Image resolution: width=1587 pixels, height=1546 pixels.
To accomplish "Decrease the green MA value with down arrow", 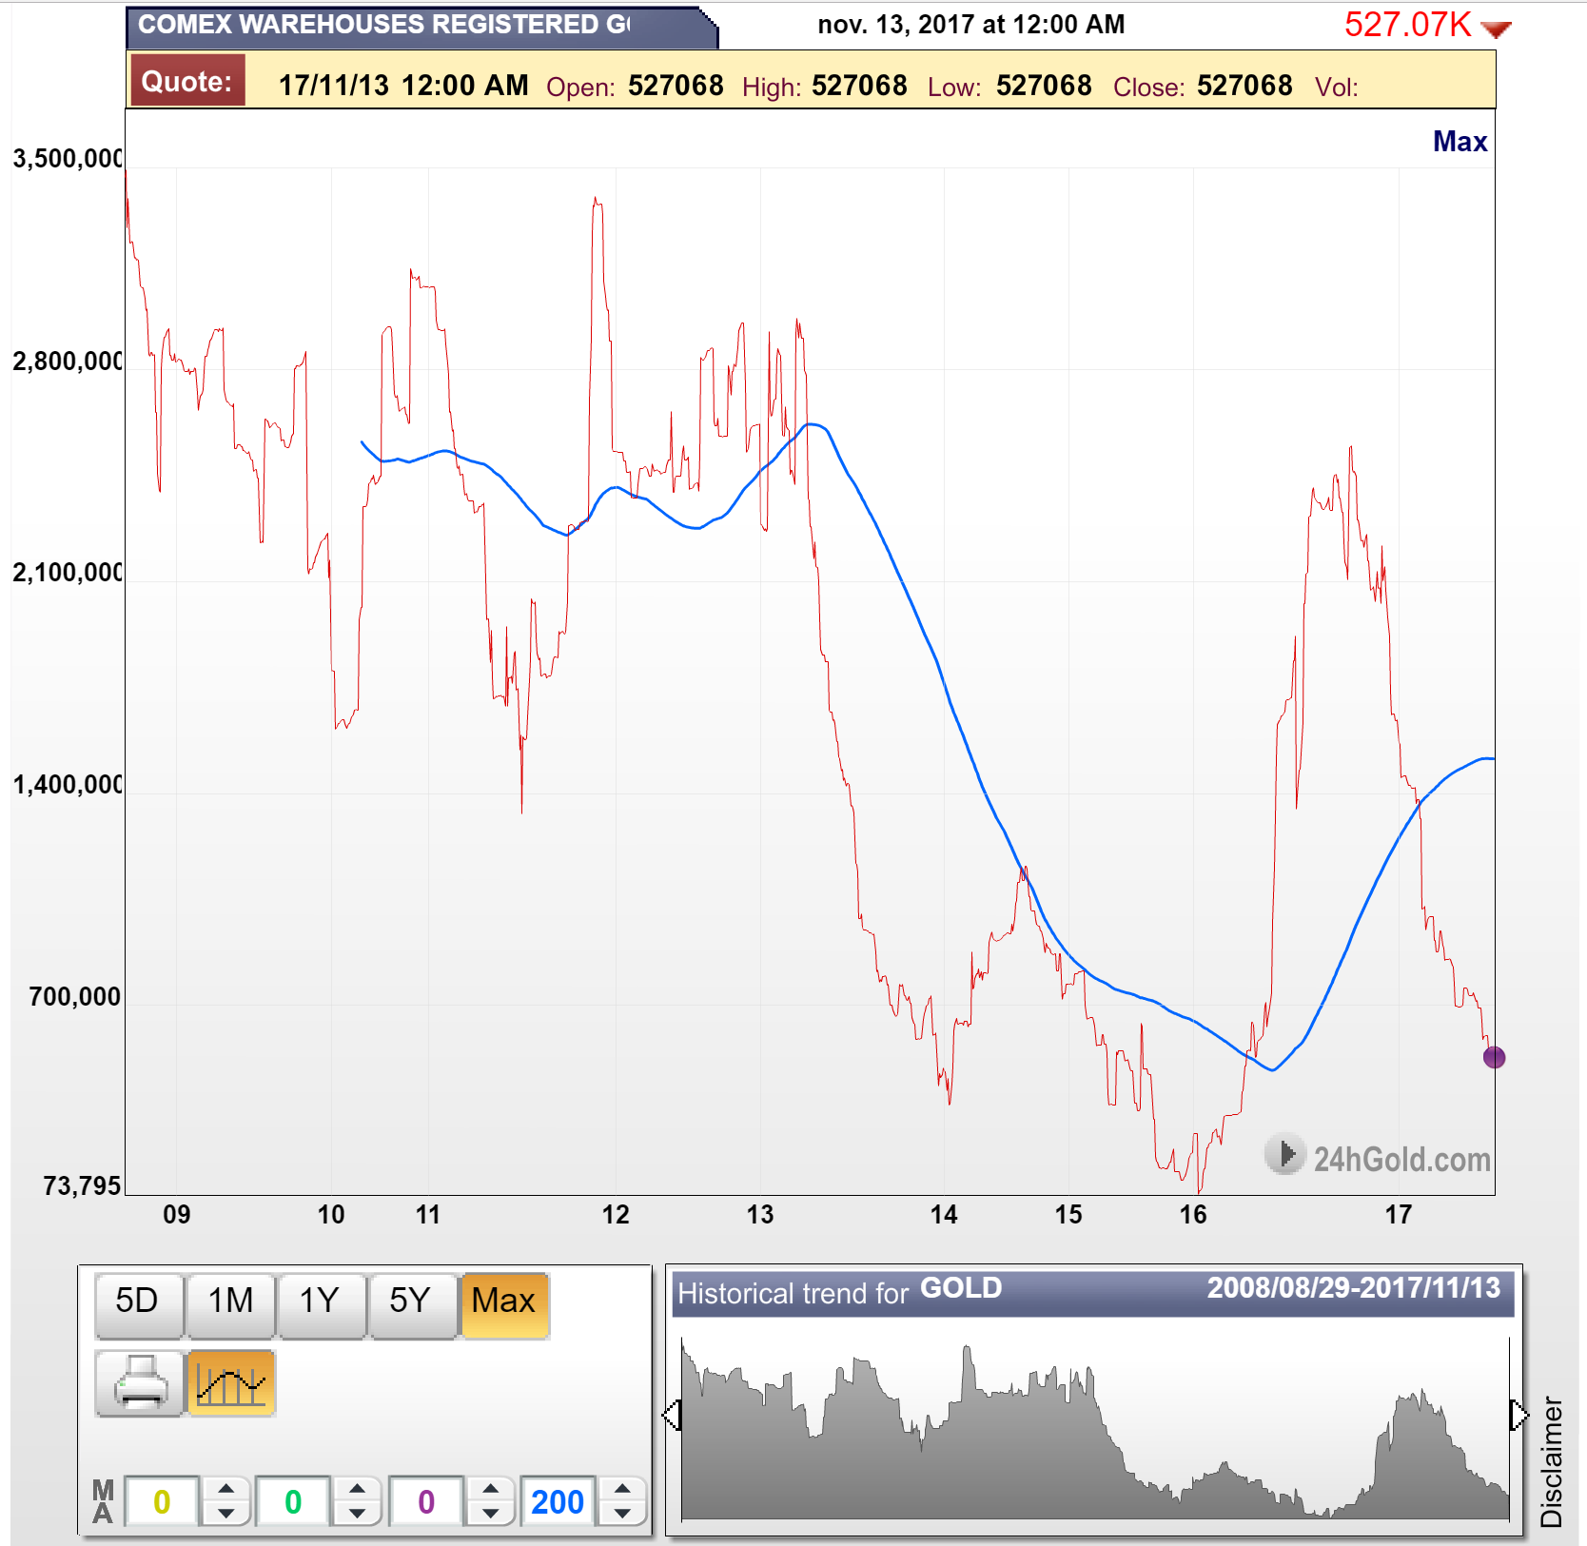I will [357, 1513].
